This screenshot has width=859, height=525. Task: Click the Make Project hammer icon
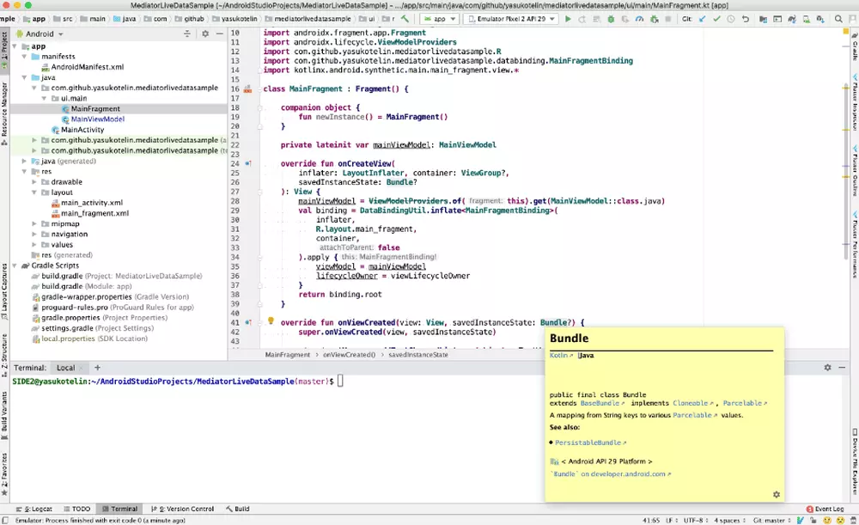click(x=405, y=19)
